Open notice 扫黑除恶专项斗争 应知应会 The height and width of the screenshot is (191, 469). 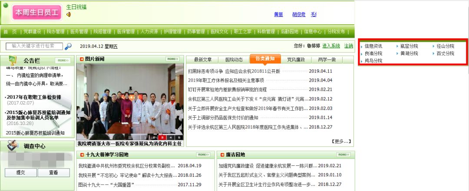(x=234, y=71)
